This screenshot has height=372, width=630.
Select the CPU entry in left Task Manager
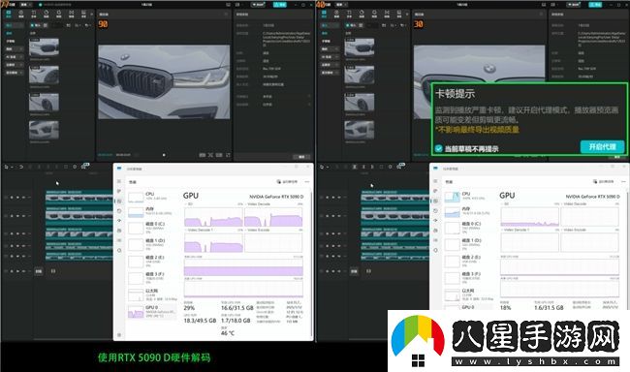[152, 196]
